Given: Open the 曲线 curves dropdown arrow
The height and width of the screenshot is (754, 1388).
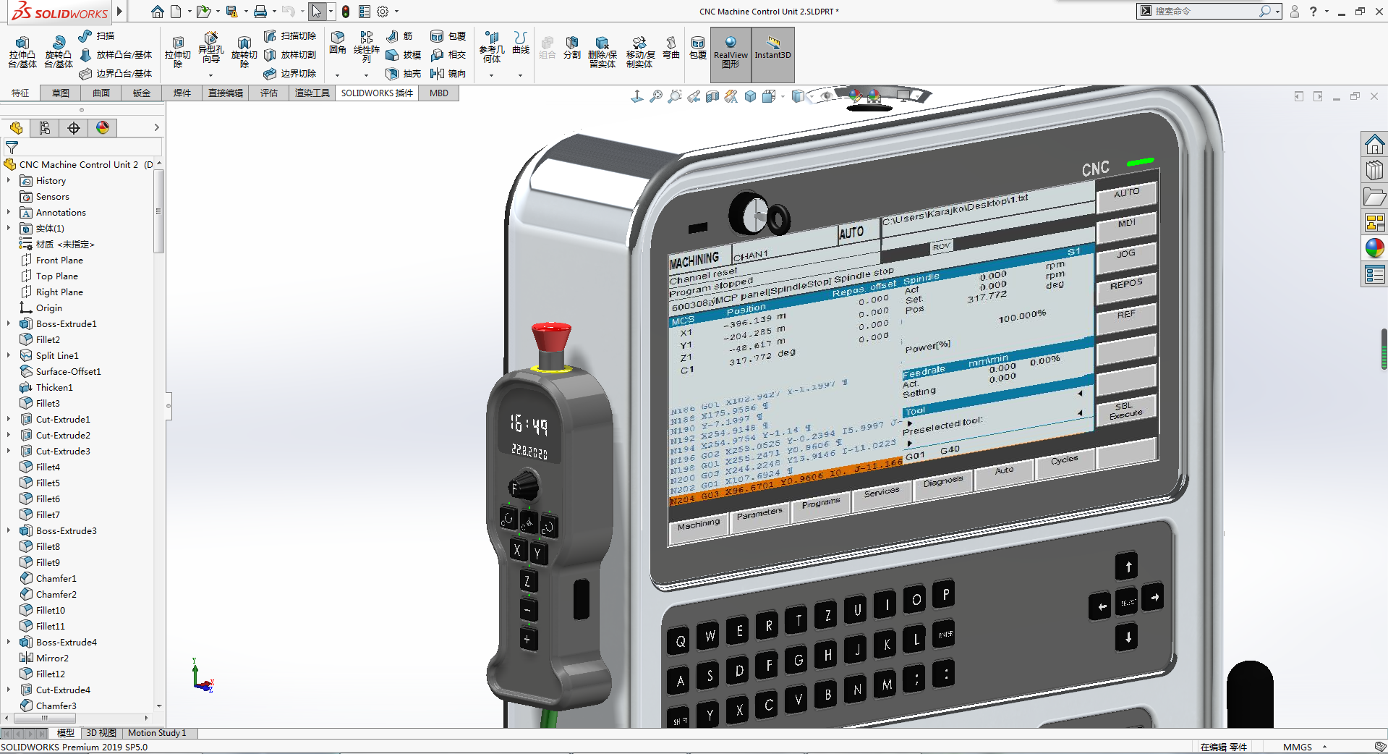Looking at the screenshot, I should point(520,75).
